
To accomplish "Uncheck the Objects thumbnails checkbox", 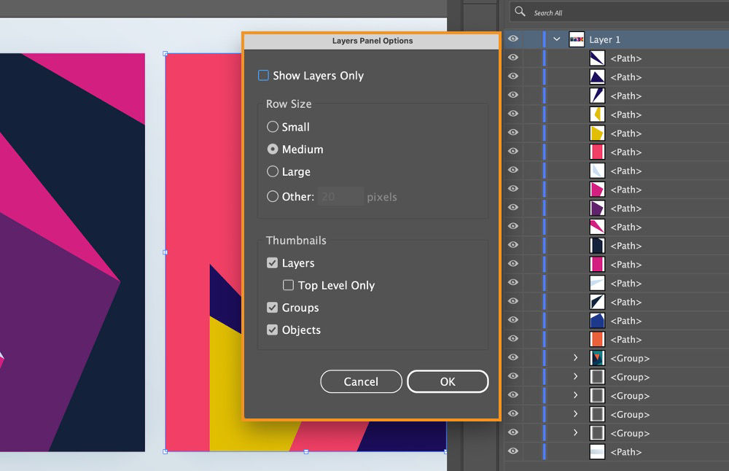I will point(272,330).
